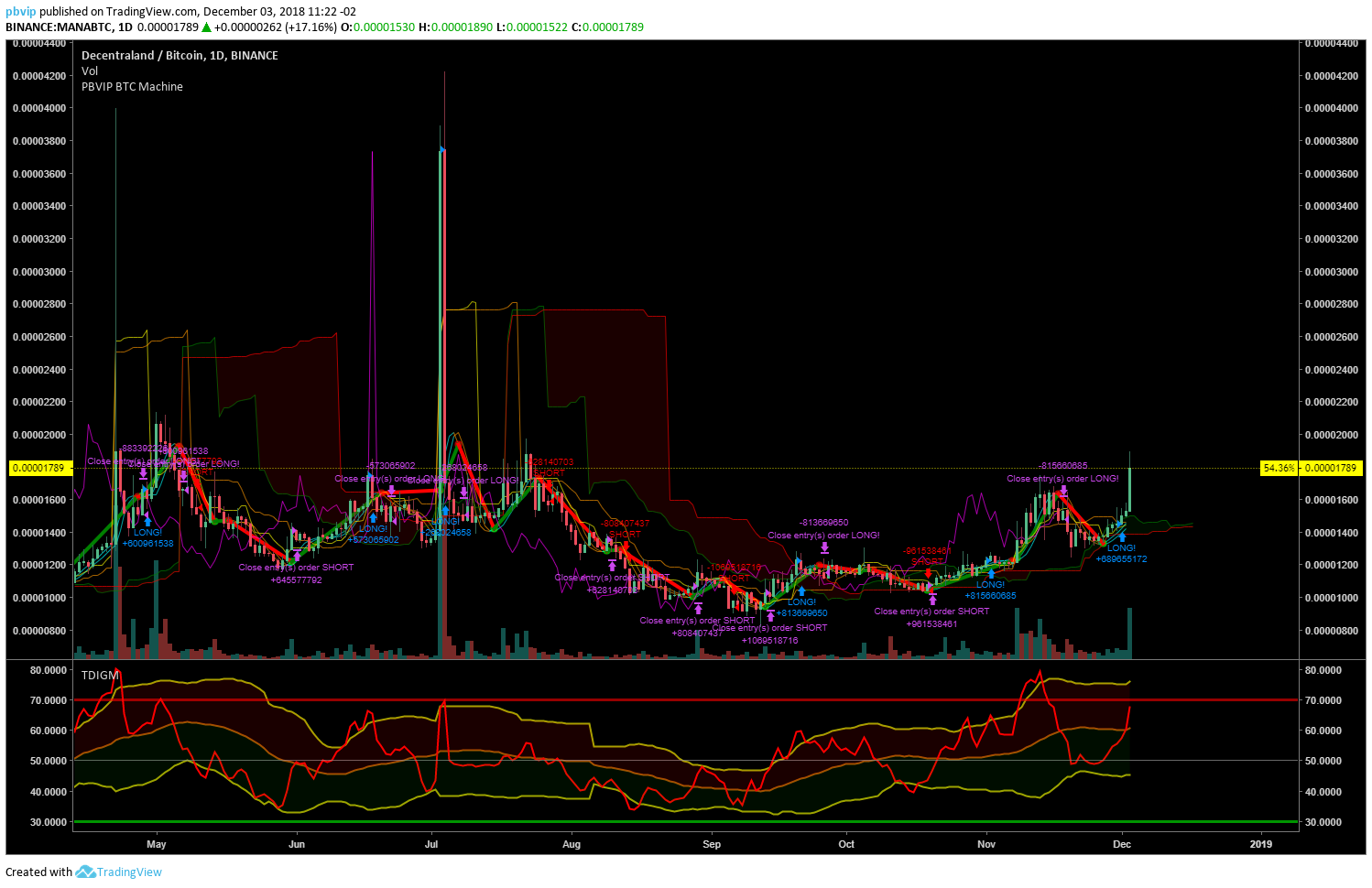1372x888 pixels.
Task: Click 50.0000 on the right oscillator axis
Action: tap(1323, 761)
